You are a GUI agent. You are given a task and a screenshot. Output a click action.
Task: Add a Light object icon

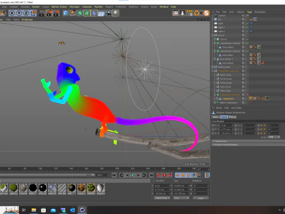(x=115, y=13)
